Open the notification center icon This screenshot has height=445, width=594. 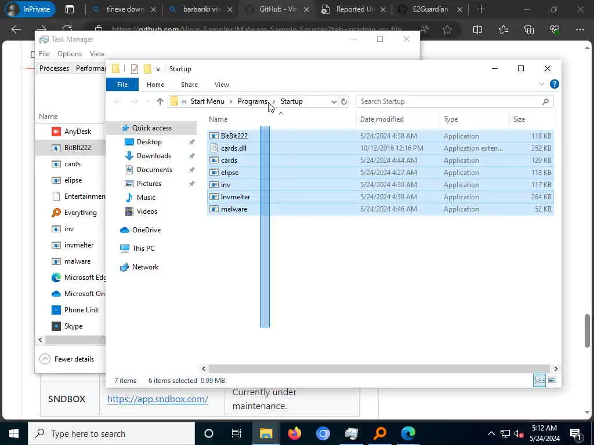[x=575, y=433]
